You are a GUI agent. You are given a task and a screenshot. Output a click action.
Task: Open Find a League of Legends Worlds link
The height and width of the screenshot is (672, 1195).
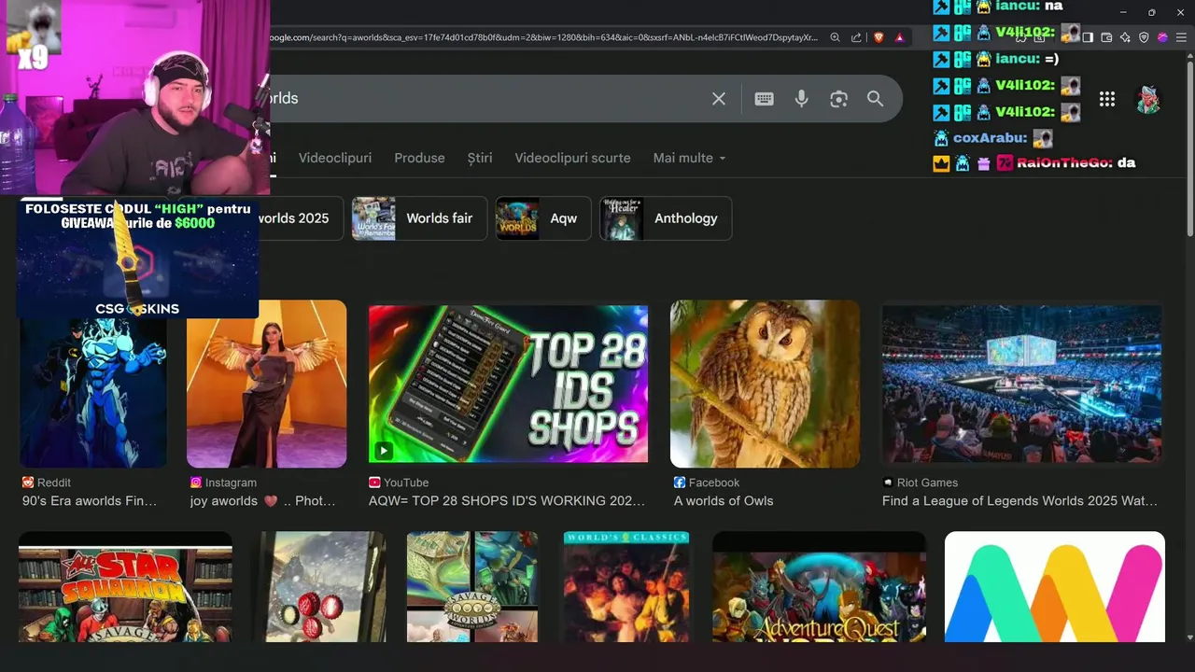coord(1019,501)
